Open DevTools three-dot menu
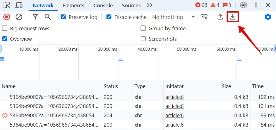This screenshot has height=130, width=276. (x=256, y=5)
